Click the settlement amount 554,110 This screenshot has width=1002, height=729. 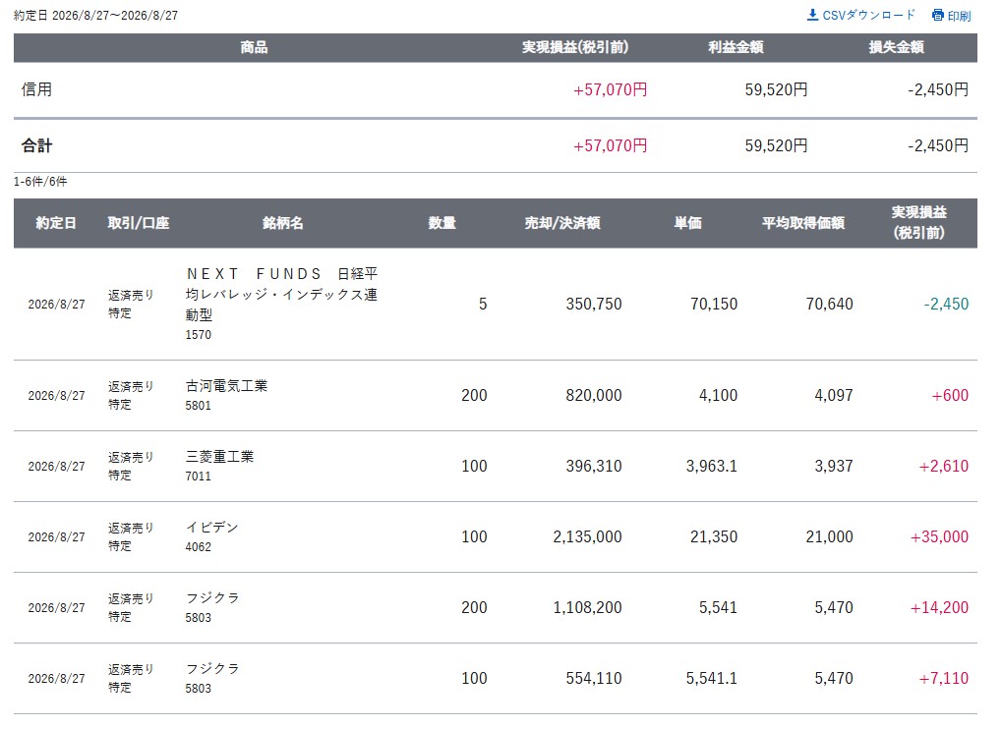tap(594, 679)
